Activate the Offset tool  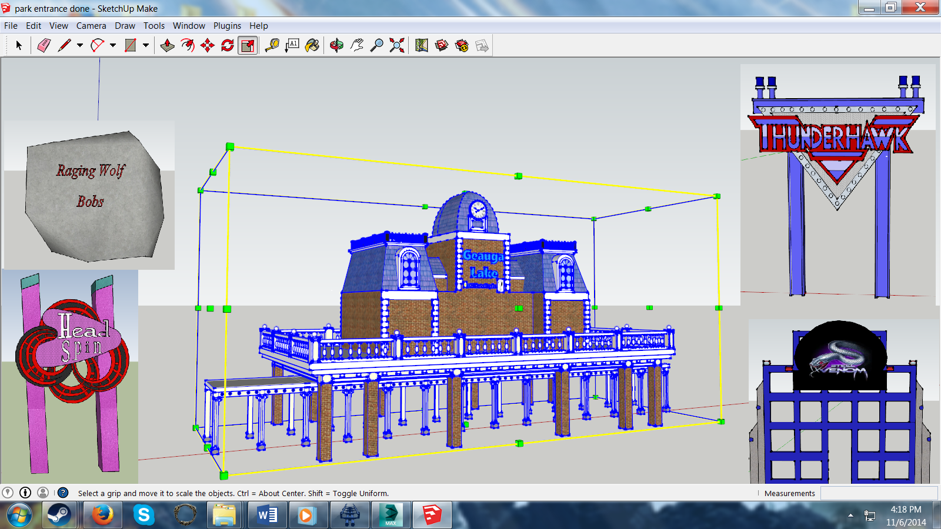coord(188,45)
